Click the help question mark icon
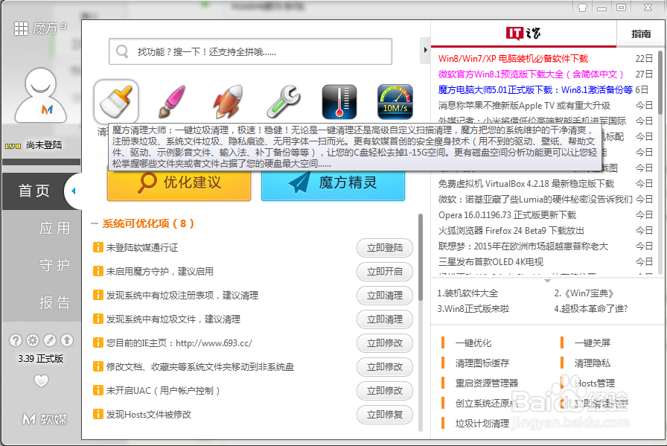 pos(16,340)
